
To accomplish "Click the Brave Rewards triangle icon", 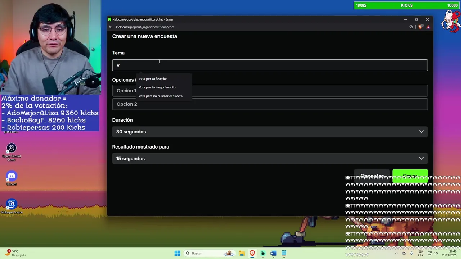I will click(x=428, y=27).
